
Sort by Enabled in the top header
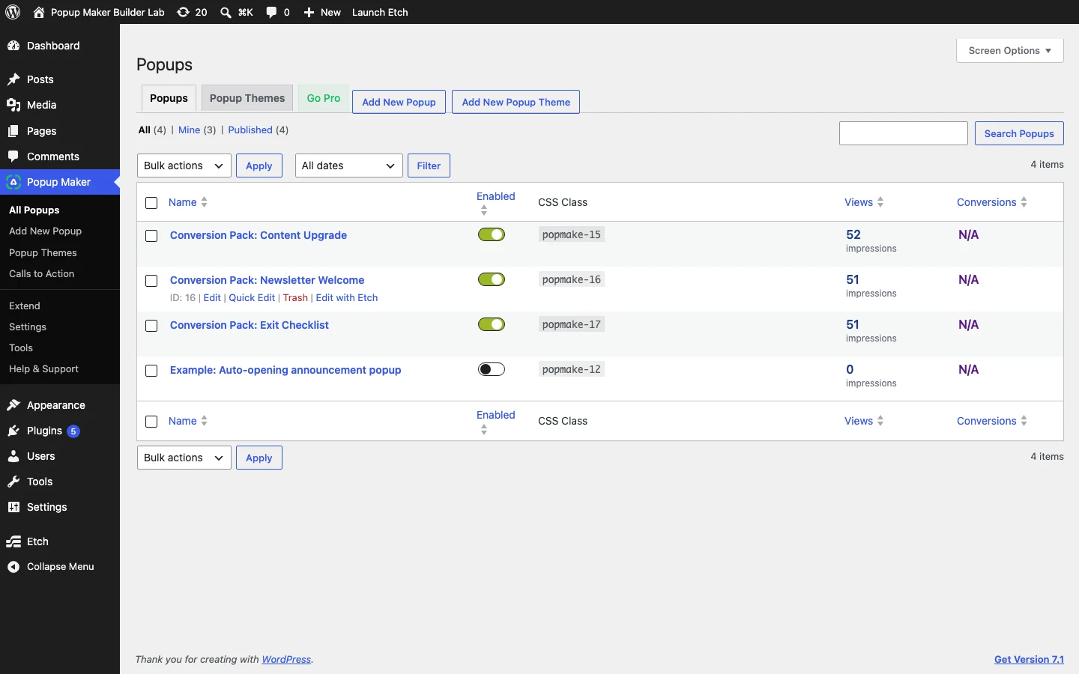pyautogui.click(x=496, y=202)
